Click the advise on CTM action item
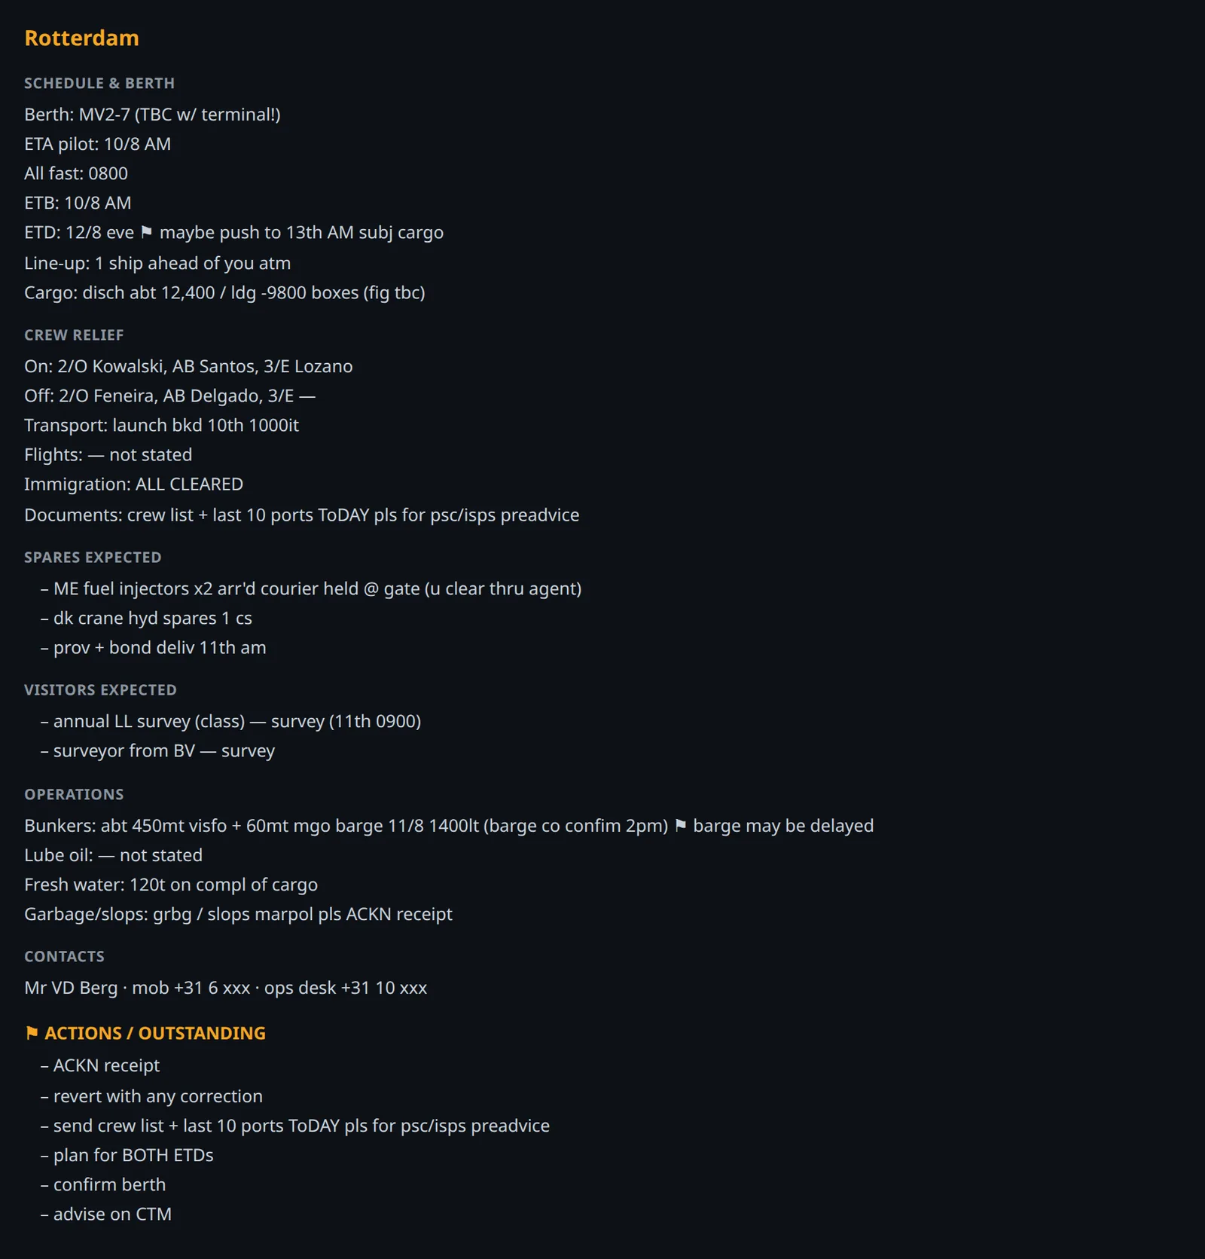The height and width of the screenshot is (1259, 1205). (106, 1214)
